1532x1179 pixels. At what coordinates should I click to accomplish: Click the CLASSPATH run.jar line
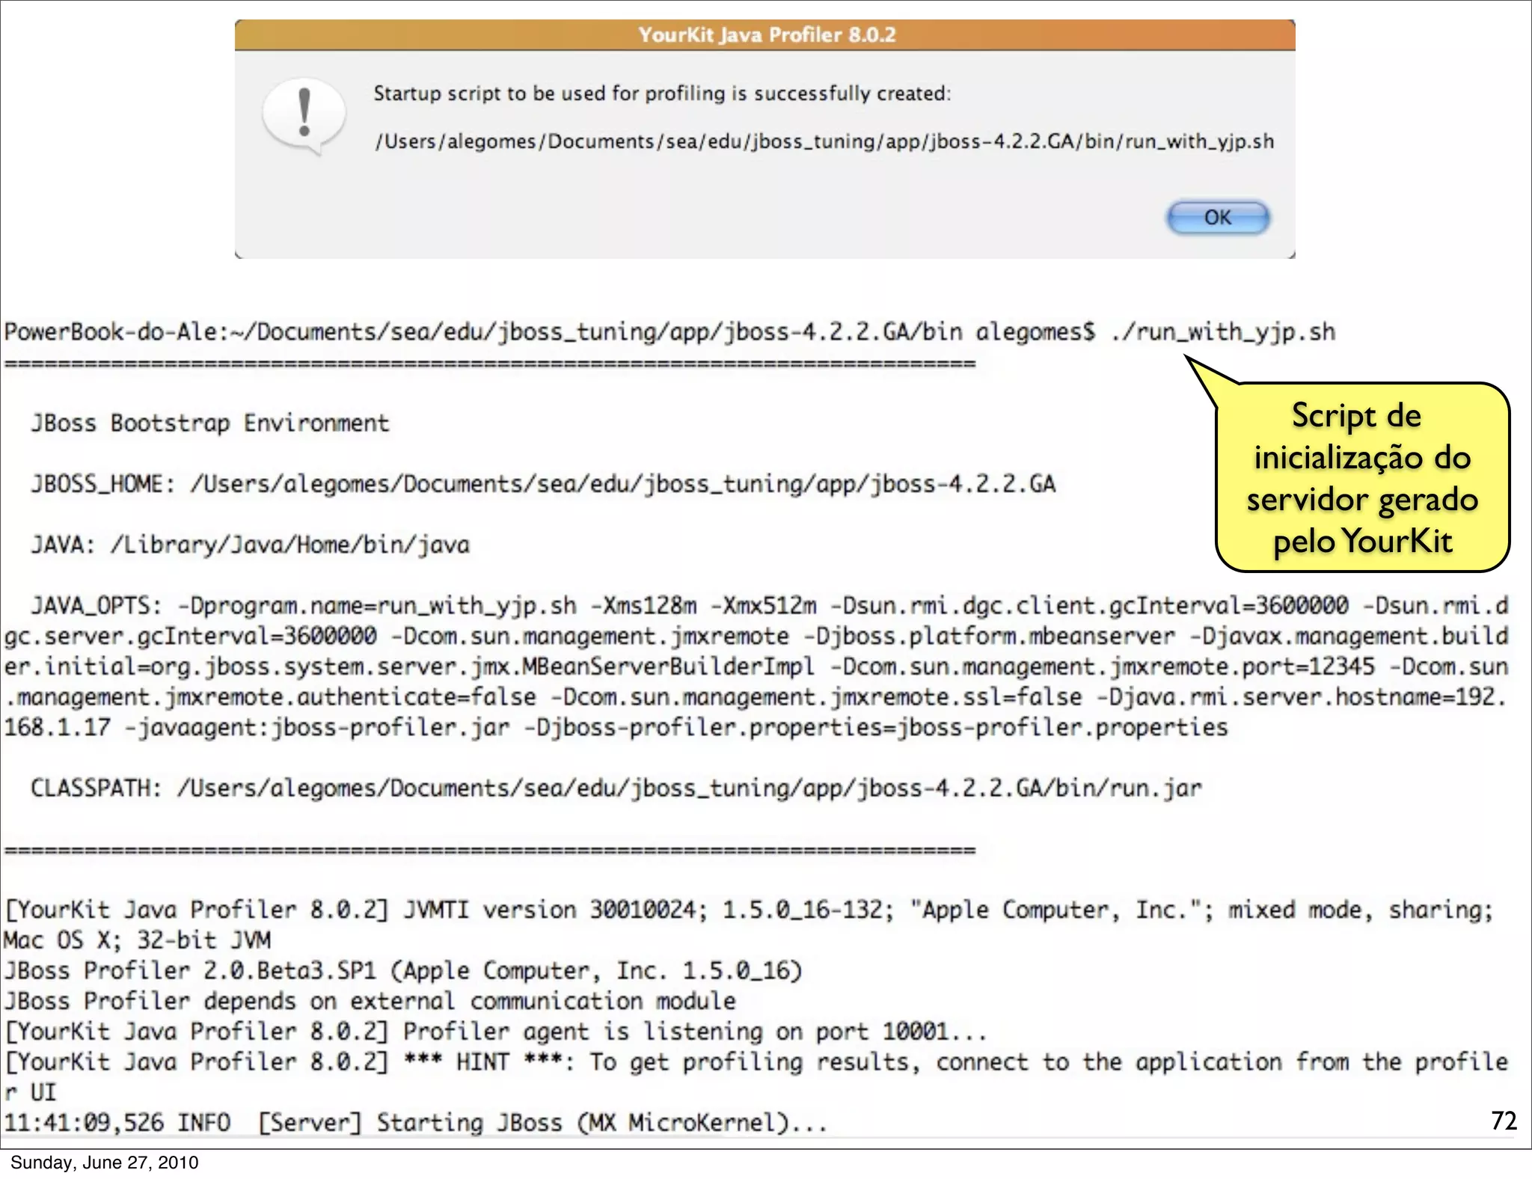pos(615,788)
